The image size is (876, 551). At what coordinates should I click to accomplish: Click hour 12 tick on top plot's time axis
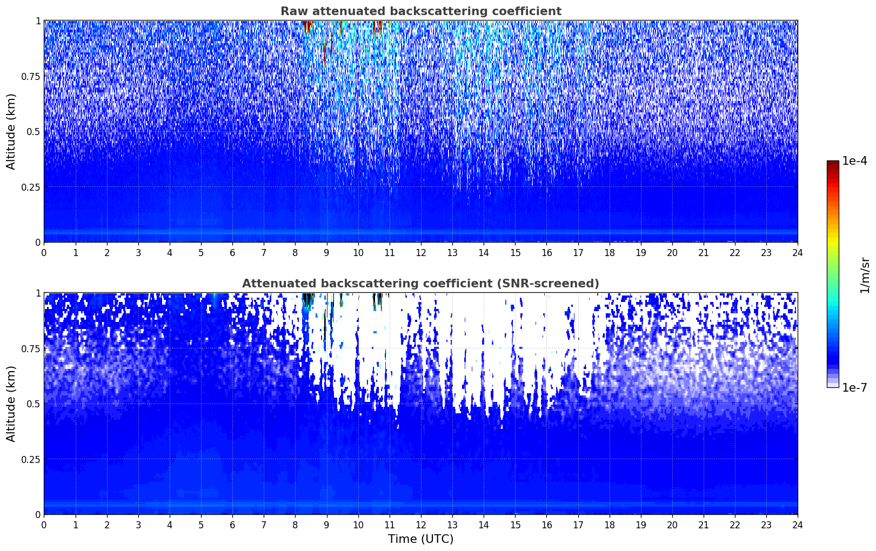tap(420, 252)
